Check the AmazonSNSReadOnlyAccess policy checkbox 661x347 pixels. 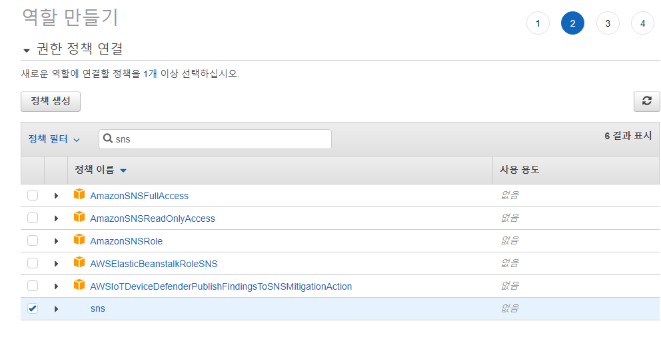(x=33, y=218)
